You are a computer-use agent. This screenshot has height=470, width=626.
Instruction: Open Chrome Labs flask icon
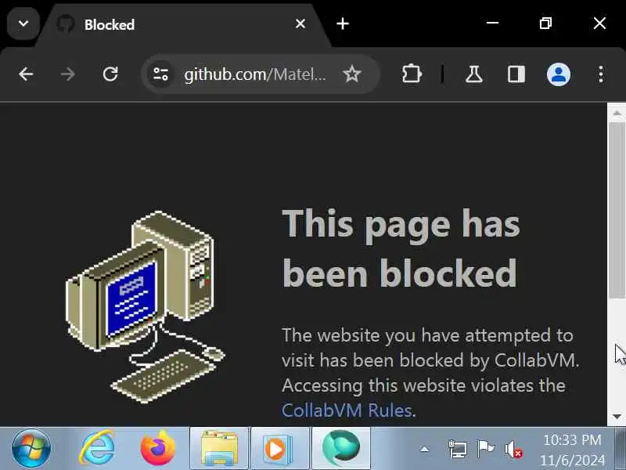pyautogui.click(x=474, y=74)
